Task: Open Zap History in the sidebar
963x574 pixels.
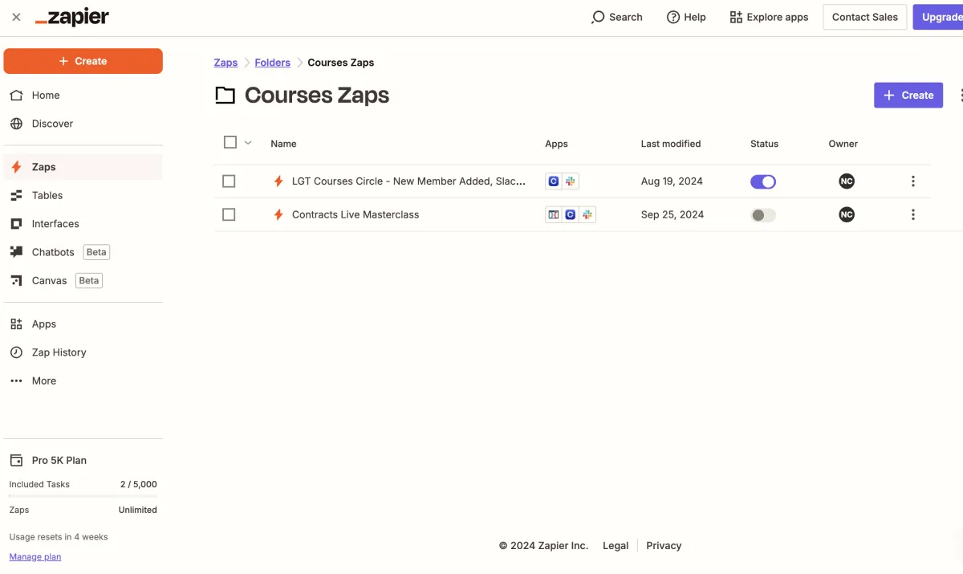Action: click(x=83, y=352)
